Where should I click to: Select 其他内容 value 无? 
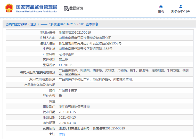click(x=60, y=96)
